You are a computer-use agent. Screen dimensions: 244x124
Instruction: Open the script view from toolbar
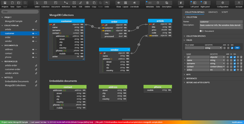(x=181, y=4)
